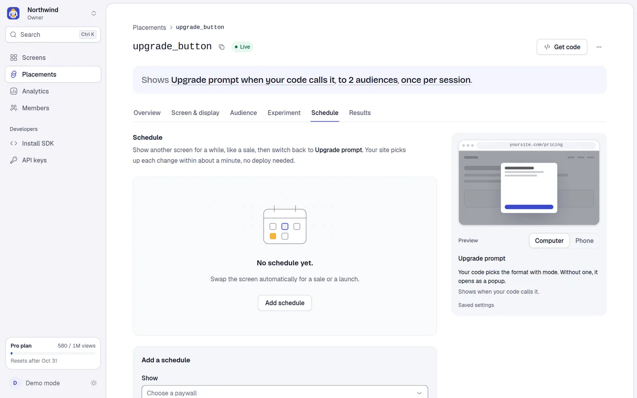
Task: Select Phone preview mode
Action: pos(584,241)
